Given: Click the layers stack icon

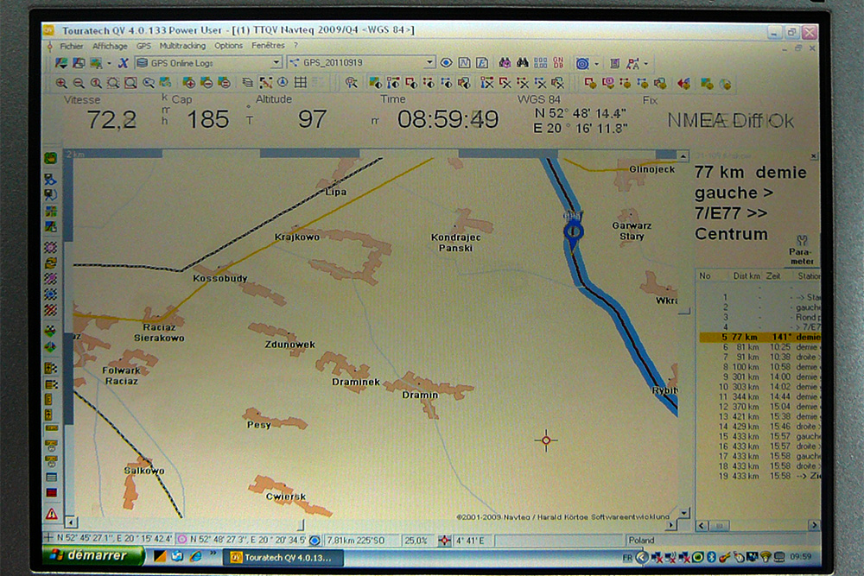Looking at the screenshot, I should click(x=247, y=83).
